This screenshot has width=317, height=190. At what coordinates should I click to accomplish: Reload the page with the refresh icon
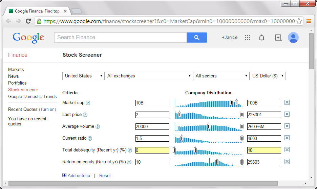(x=28, y=21)
